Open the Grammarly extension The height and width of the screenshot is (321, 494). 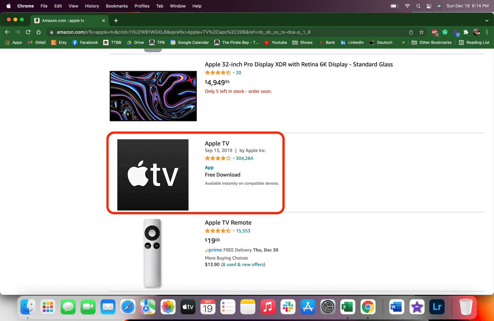445,32
